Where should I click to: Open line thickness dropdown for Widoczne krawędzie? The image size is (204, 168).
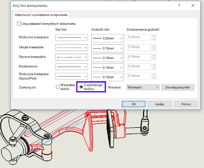coord(108,38)
